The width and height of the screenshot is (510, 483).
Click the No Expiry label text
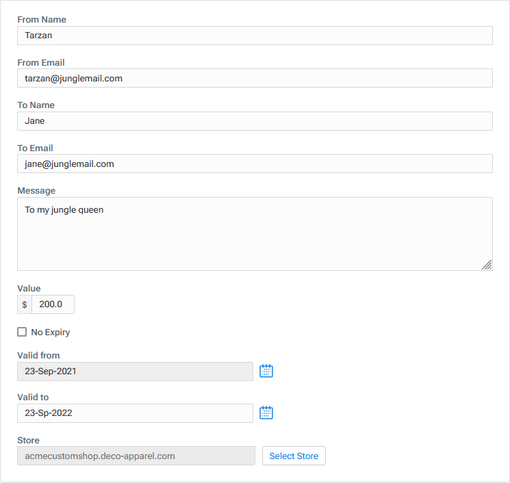[51, 332]
